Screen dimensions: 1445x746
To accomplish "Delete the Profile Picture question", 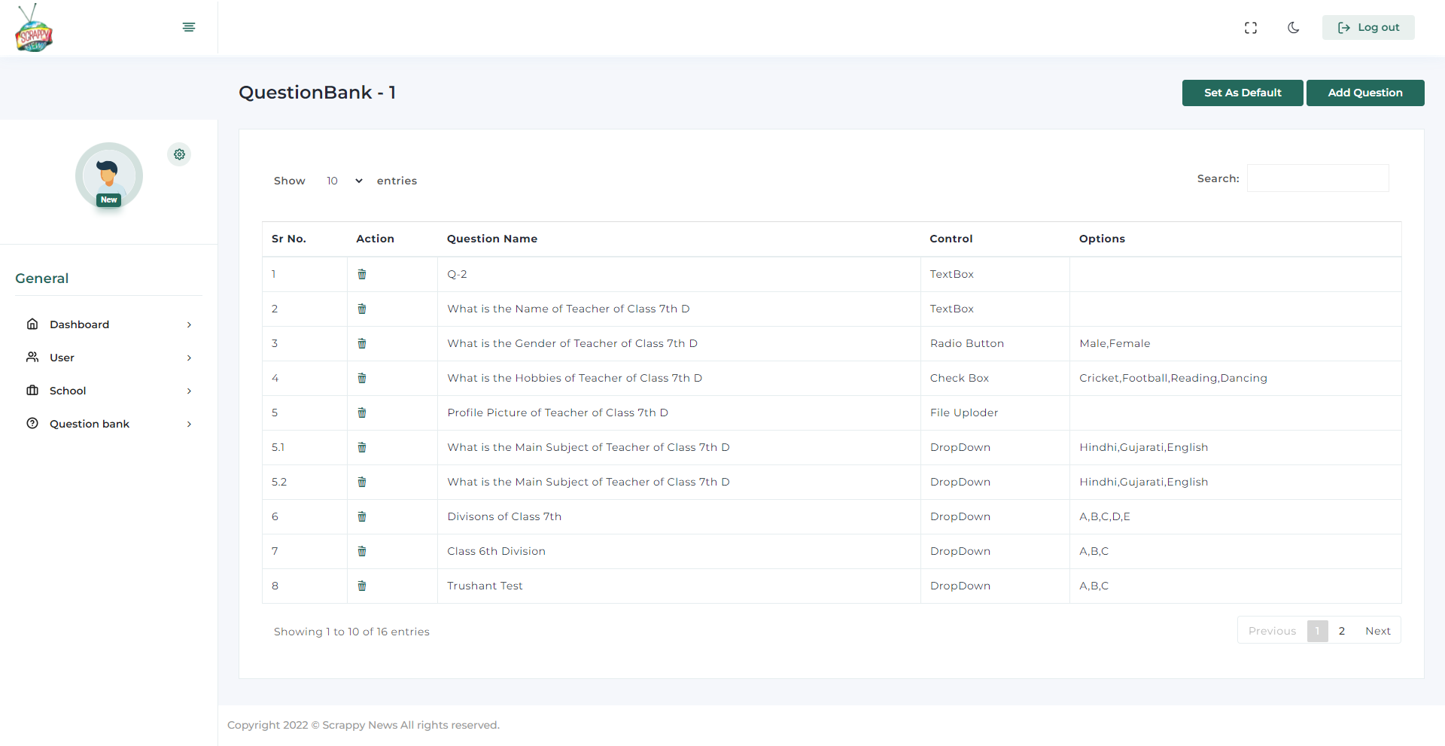I will pos(362,413).
